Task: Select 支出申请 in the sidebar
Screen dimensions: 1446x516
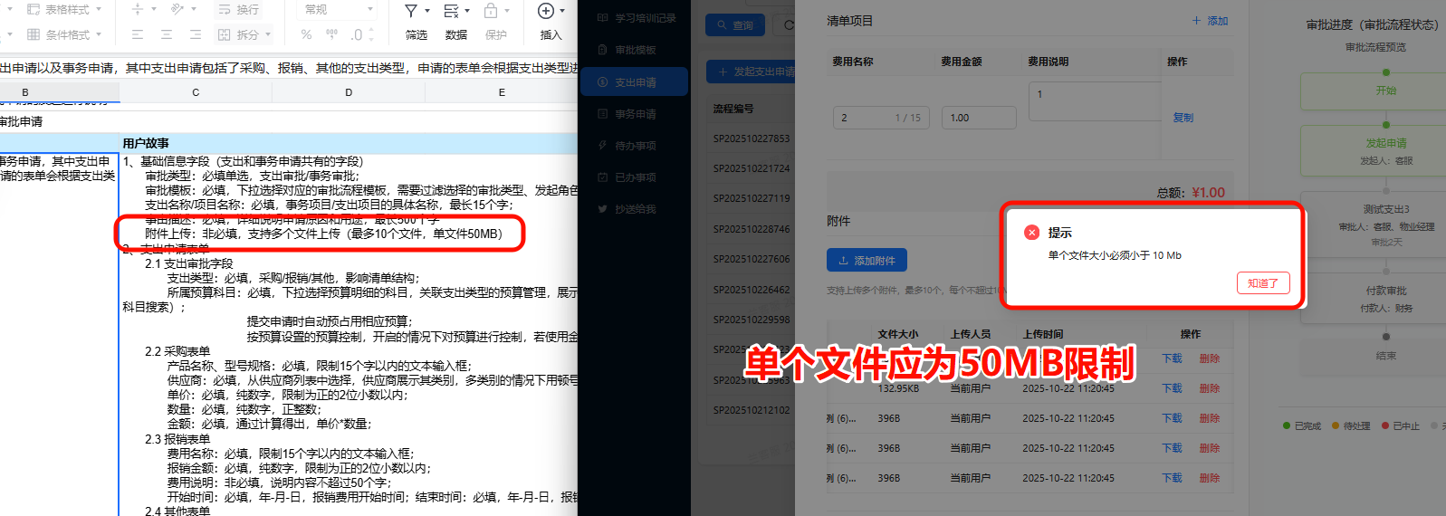Action: (x=636, y=81)
